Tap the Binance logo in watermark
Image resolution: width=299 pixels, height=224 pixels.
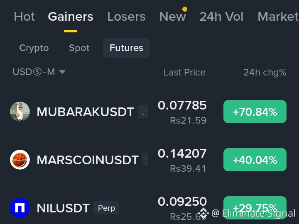point(203,213)
